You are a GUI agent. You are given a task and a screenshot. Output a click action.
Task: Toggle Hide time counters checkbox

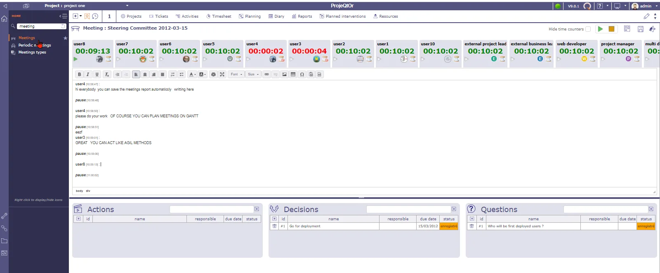[588, 29]
